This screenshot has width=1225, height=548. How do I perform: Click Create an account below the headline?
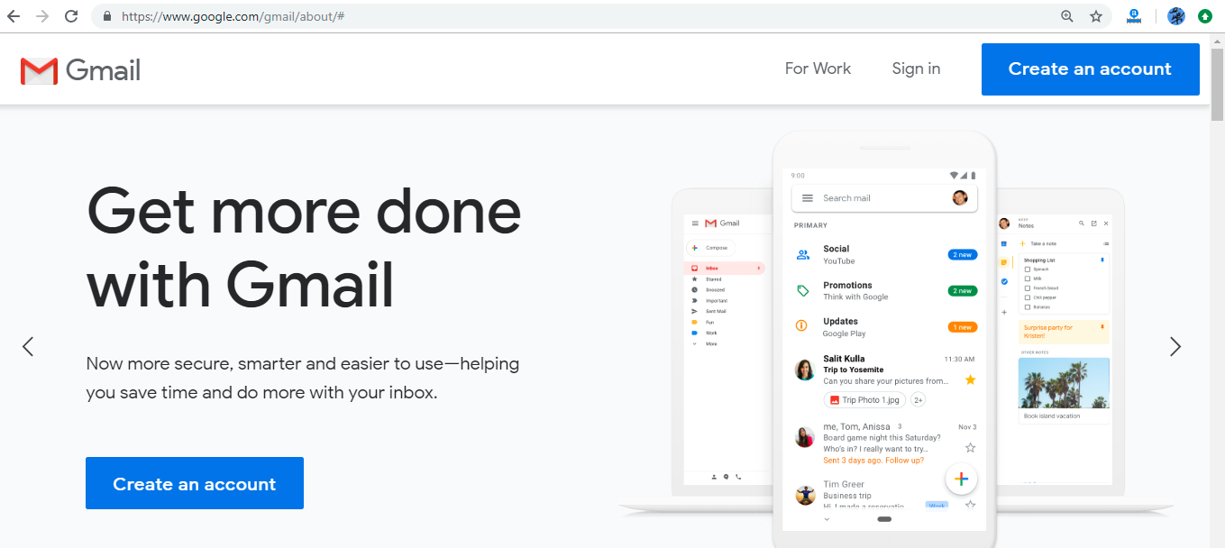tap(195, 483)
